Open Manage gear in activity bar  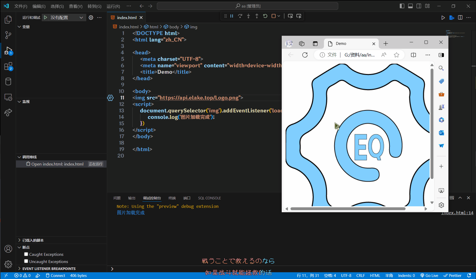tap(8, 264)
